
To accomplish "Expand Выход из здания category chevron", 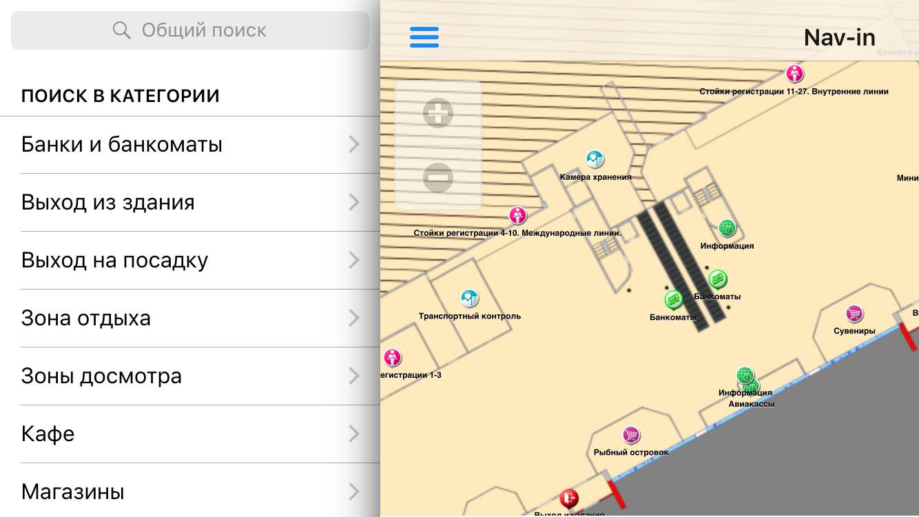I will pos(354,203).
